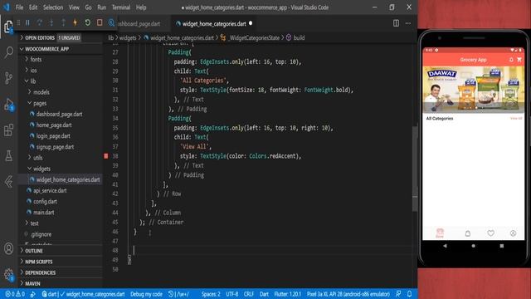This screenshot has height=299, width=531.
Task: Expand the fonts folder
Action: point(61,59)
